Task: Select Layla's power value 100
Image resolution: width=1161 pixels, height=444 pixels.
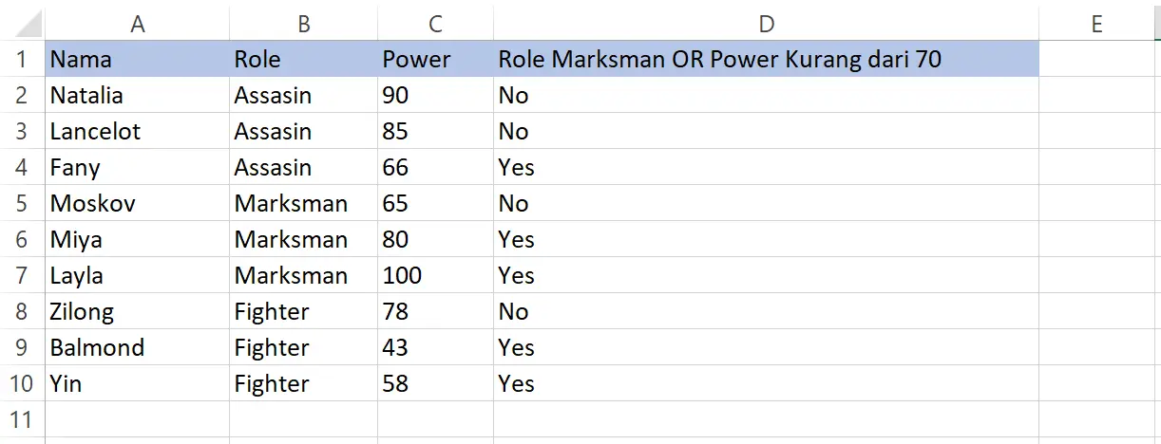Action: coord(435,276)
